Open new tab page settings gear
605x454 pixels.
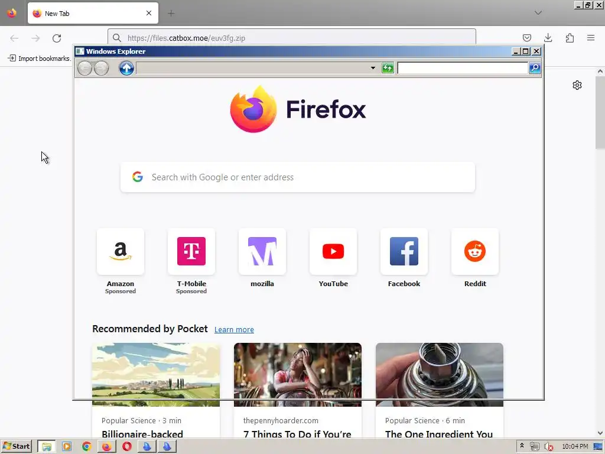point(577,85)
